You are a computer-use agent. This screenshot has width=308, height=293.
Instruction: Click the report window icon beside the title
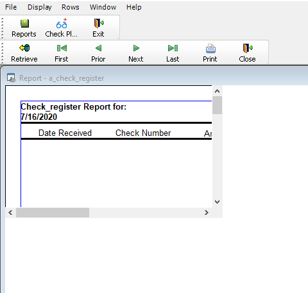(x=11, y=78)
